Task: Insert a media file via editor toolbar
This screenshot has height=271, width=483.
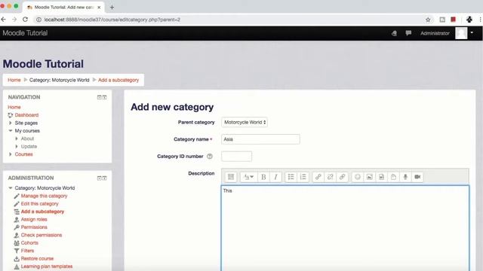Action: (x=381, y=177)
